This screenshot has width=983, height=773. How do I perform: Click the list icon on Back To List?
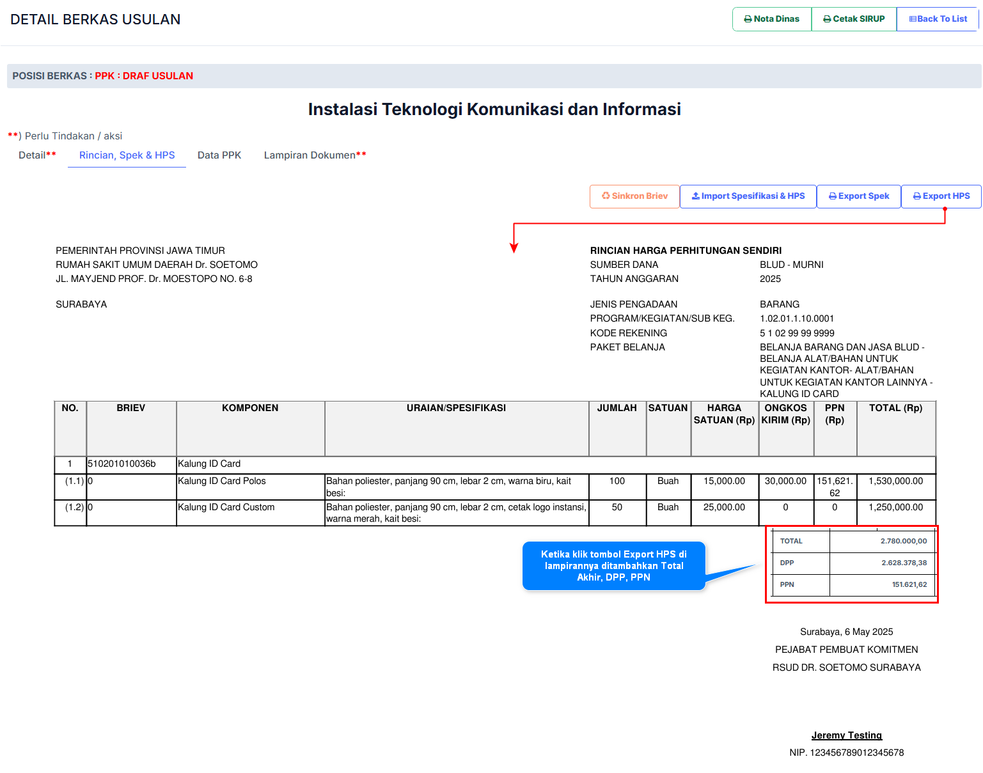click(913, 19)
